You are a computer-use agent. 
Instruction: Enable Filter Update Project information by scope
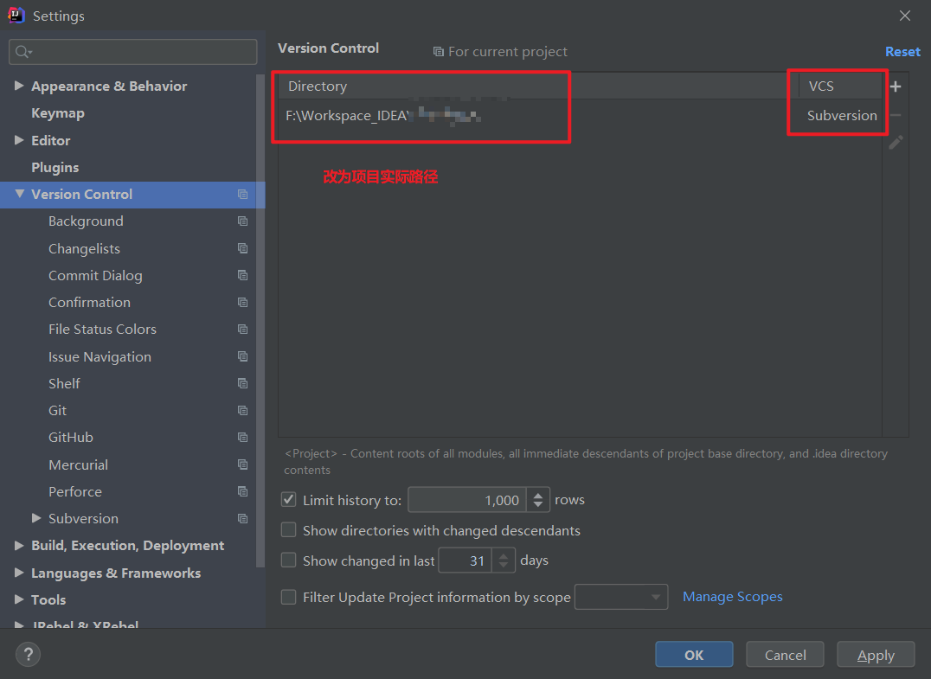tap(288, 597)
